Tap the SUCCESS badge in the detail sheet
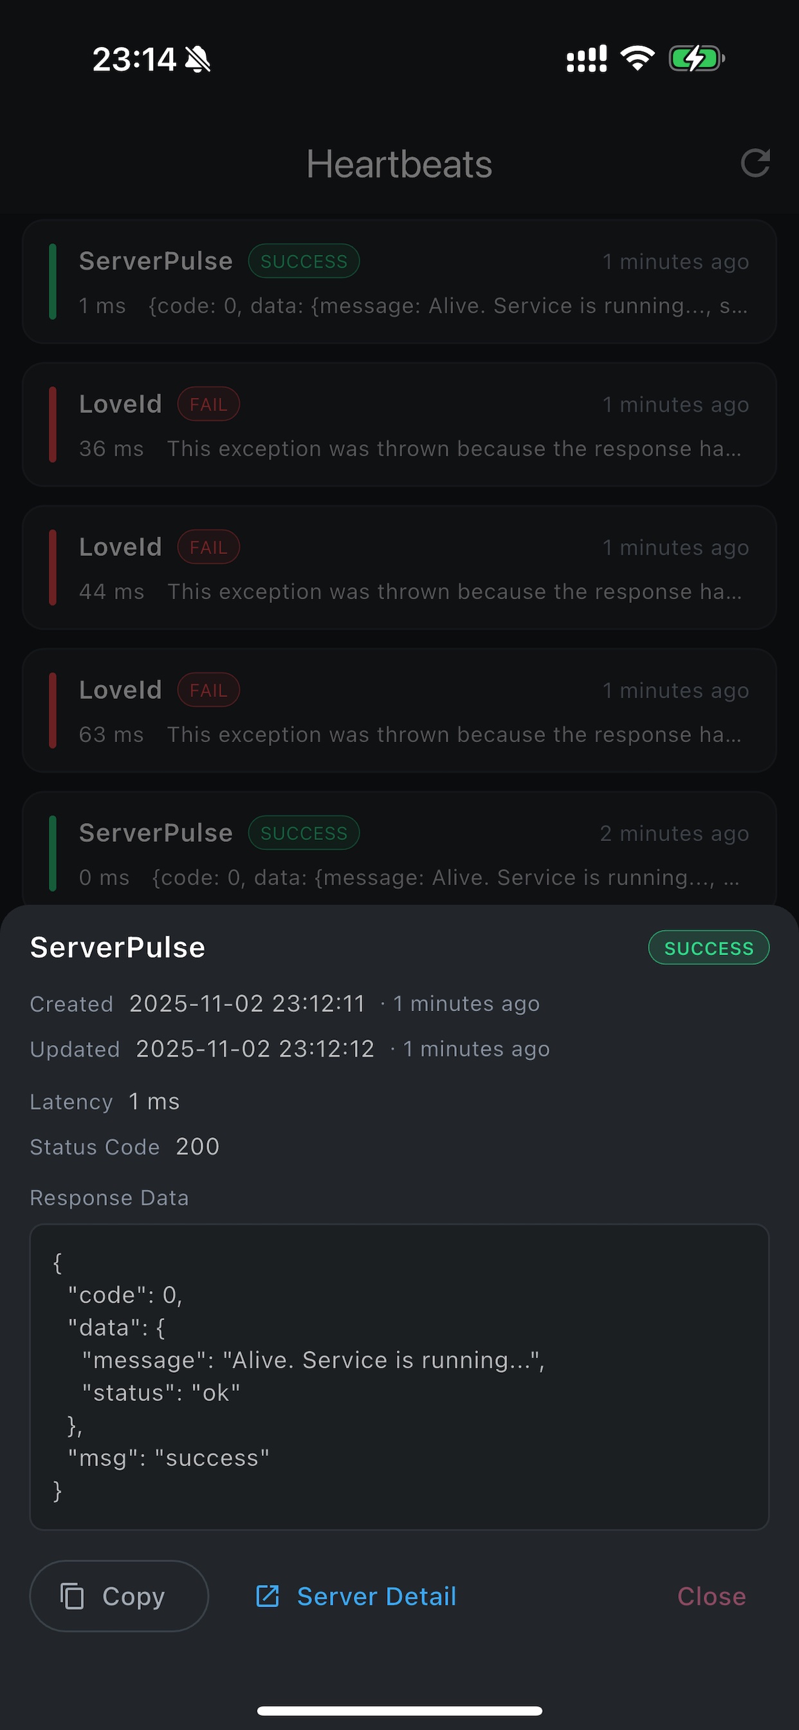 [708, 947]
